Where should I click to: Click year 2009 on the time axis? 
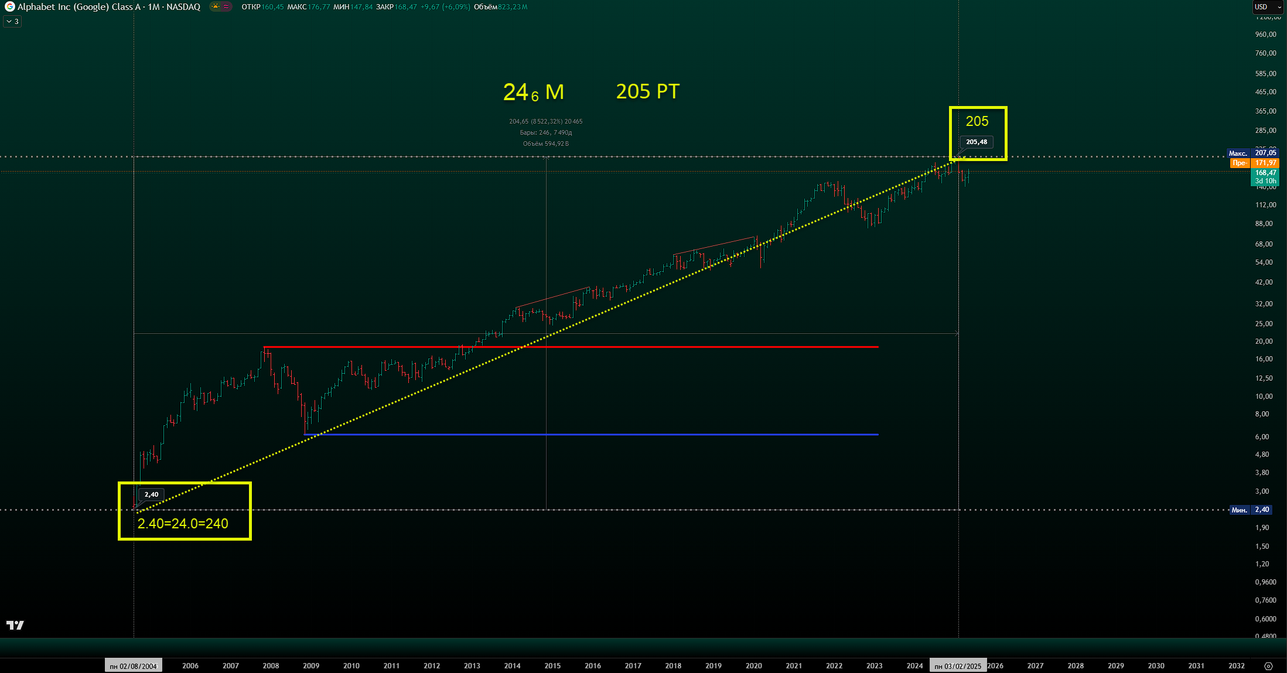pyautogui.click(x=311, y=666)
